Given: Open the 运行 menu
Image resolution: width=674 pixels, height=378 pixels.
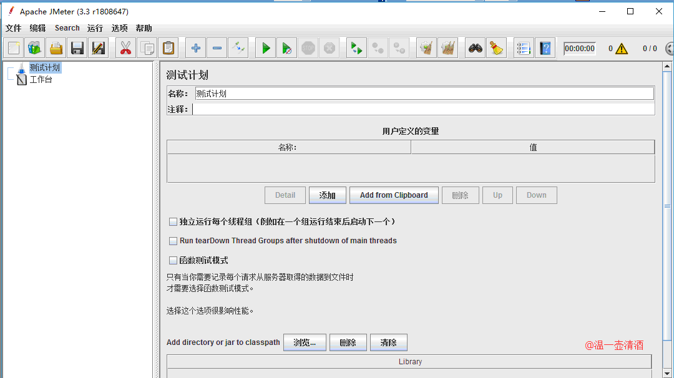Looking at the screenshot, I should 95,28.
